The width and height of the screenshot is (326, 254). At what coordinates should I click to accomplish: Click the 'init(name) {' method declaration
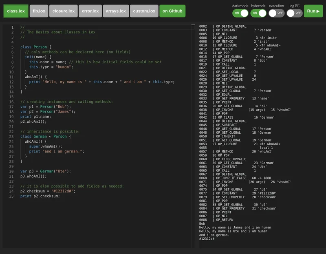[38, 57]
